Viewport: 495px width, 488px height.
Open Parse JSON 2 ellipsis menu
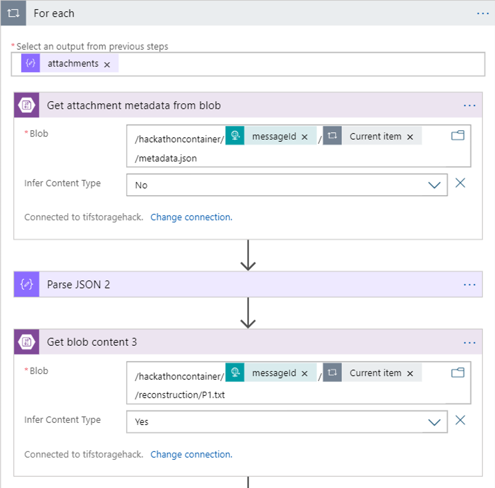tap(470, 285)
